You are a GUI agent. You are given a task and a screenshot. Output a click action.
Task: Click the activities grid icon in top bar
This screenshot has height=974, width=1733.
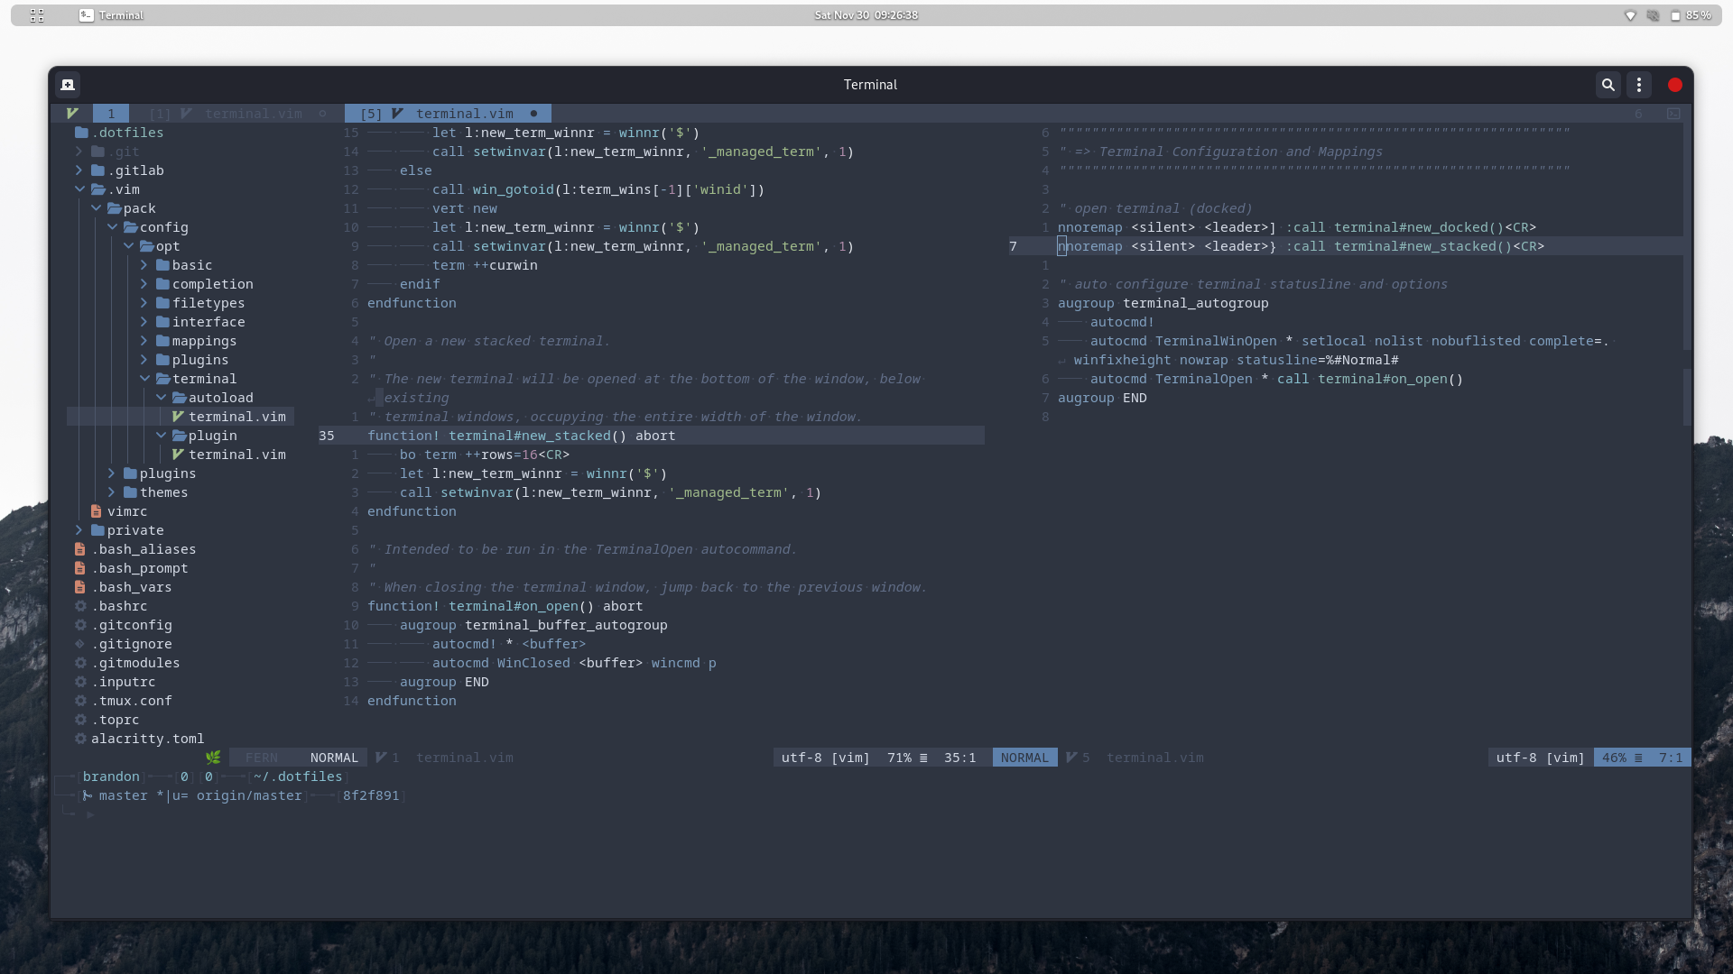(x=37, y=15)
